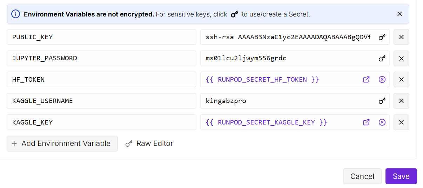Clear the KAGGLE_KEY secret reference

click(382, 122)
